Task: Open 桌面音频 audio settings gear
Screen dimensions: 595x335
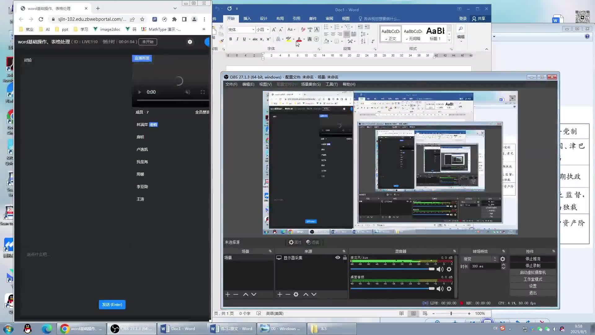Action: pos(449,289)
